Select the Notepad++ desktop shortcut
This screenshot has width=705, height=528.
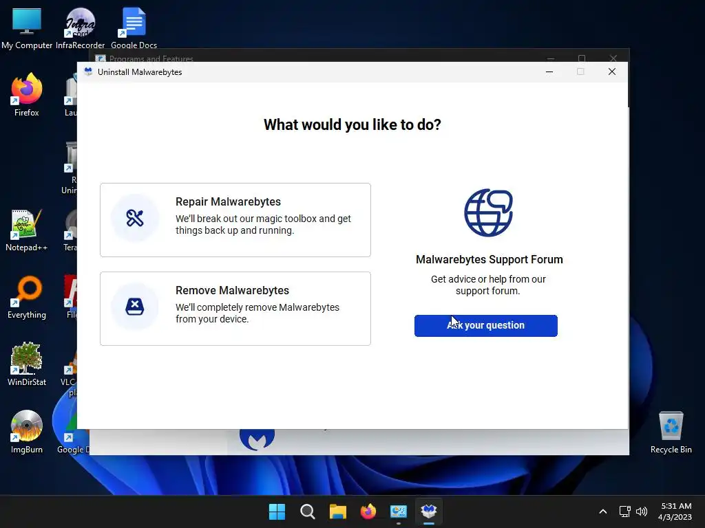coord(27,230)
